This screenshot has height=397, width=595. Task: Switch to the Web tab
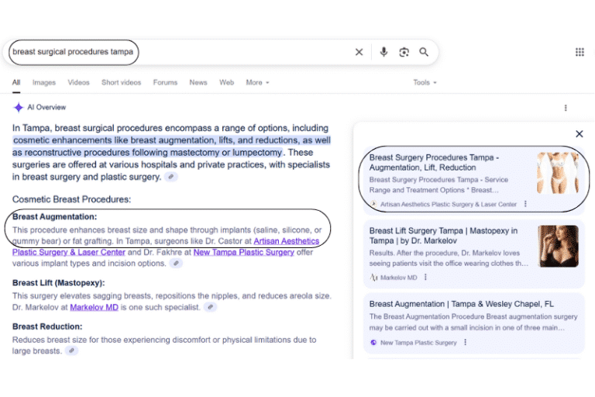pos(226,82)
